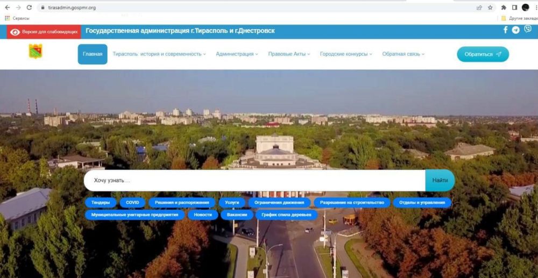Expand the Городские конкурсы dropdown menu
The width and height of the screenshot is (538, 278).
346,54
